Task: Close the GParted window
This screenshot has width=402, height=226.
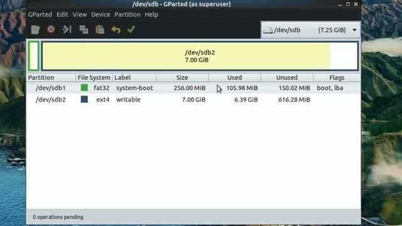Action: coord(356,4)
